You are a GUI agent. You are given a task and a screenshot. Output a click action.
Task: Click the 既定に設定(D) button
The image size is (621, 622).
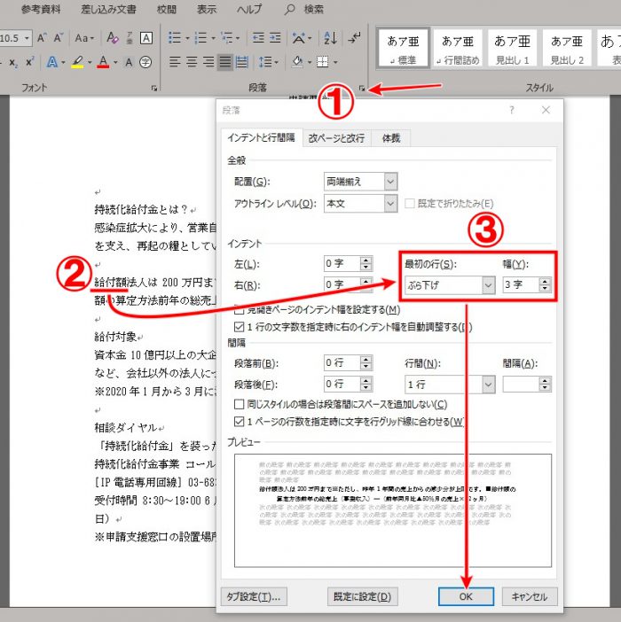click(x=362, y=596)
